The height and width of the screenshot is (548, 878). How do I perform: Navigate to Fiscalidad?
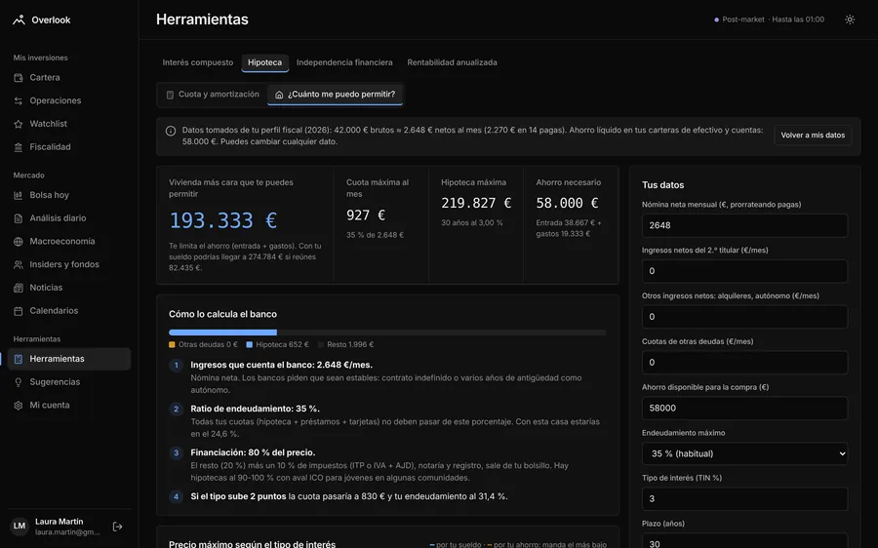(69, 147)
